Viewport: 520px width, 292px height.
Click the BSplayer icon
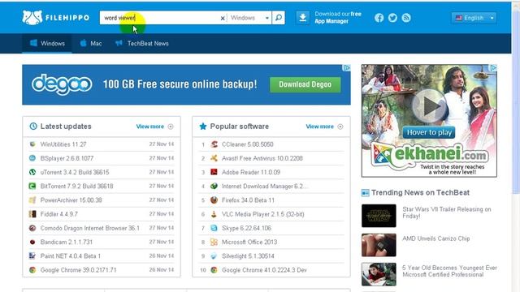tap(32, 158)
